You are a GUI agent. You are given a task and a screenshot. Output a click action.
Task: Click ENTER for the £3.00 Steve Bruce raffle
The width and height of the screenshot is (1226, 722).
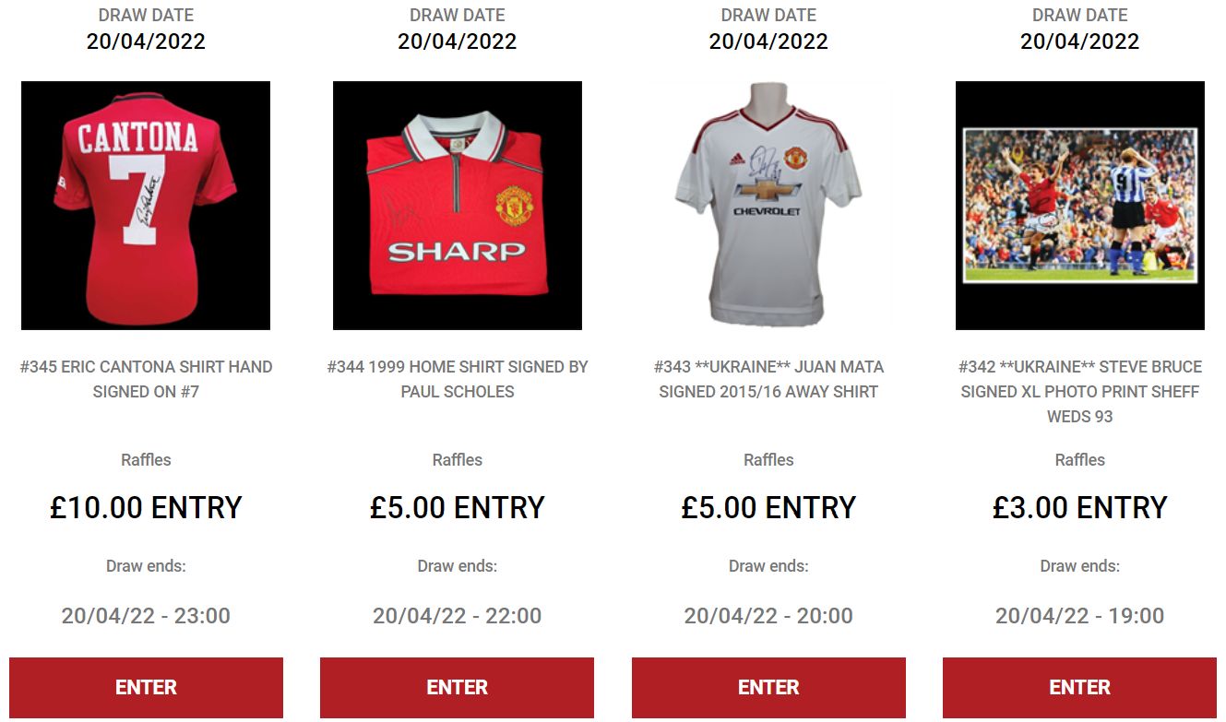point(1080,688)
